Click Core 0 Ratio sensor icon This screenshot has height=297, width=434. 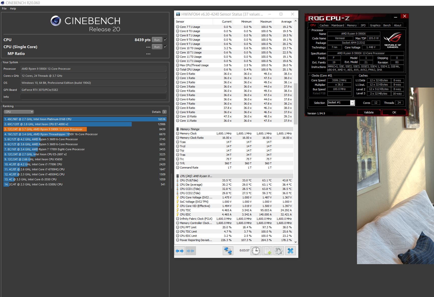point(178,74)
